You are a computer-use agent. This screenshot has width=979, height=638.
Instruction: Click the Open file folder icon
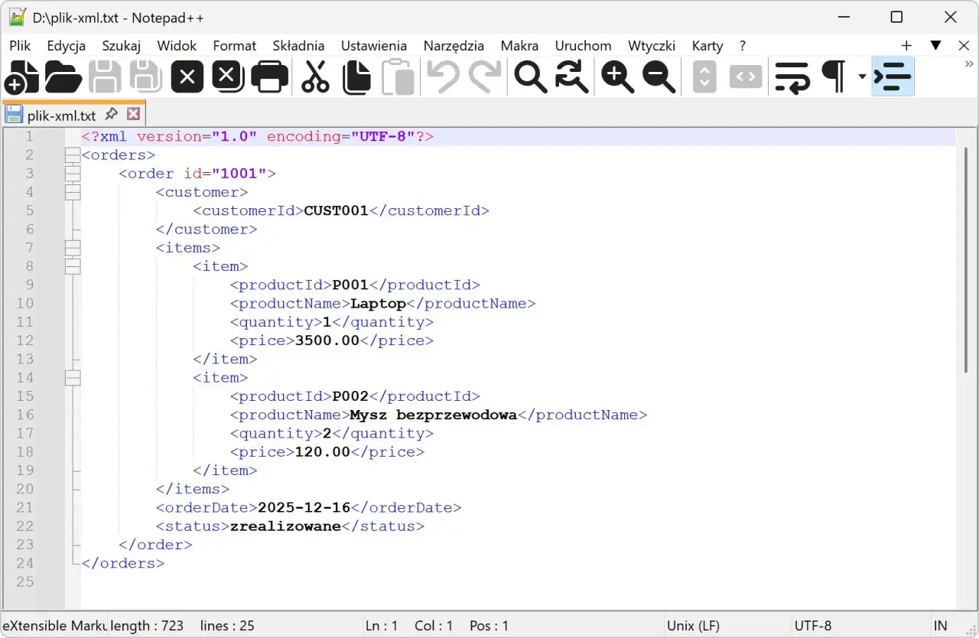click(x=63, y=77)
